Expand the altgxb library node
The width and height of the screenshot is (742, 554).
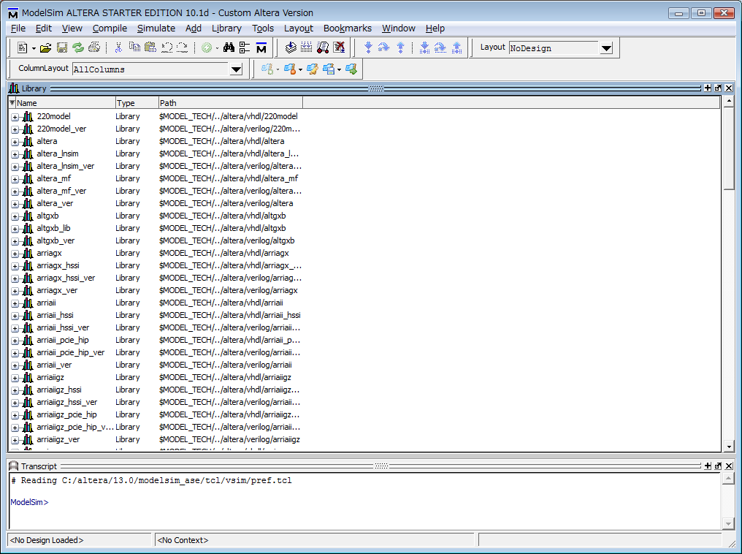15,216
